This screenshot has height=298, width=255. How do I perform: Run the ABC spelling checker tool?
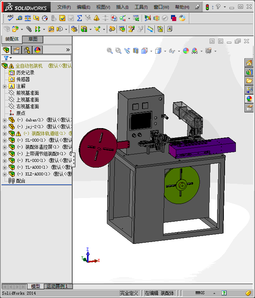[x=10, y=18]
